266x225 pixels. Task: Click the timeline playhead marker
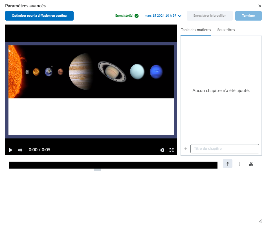click(x=97, y=170)
